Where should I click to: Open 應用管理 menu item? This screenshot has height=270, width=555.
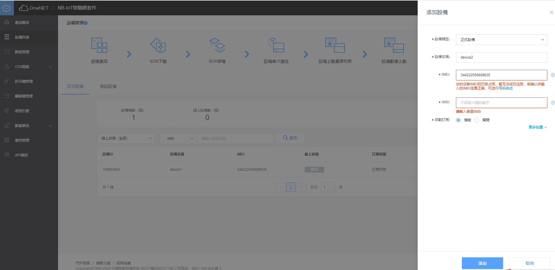[x=29, y=140]
